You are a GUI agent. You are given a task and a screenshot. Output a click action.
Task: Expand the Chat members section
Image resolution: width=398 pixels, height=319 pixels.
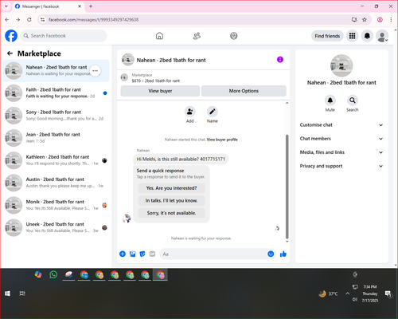point(341,139)
